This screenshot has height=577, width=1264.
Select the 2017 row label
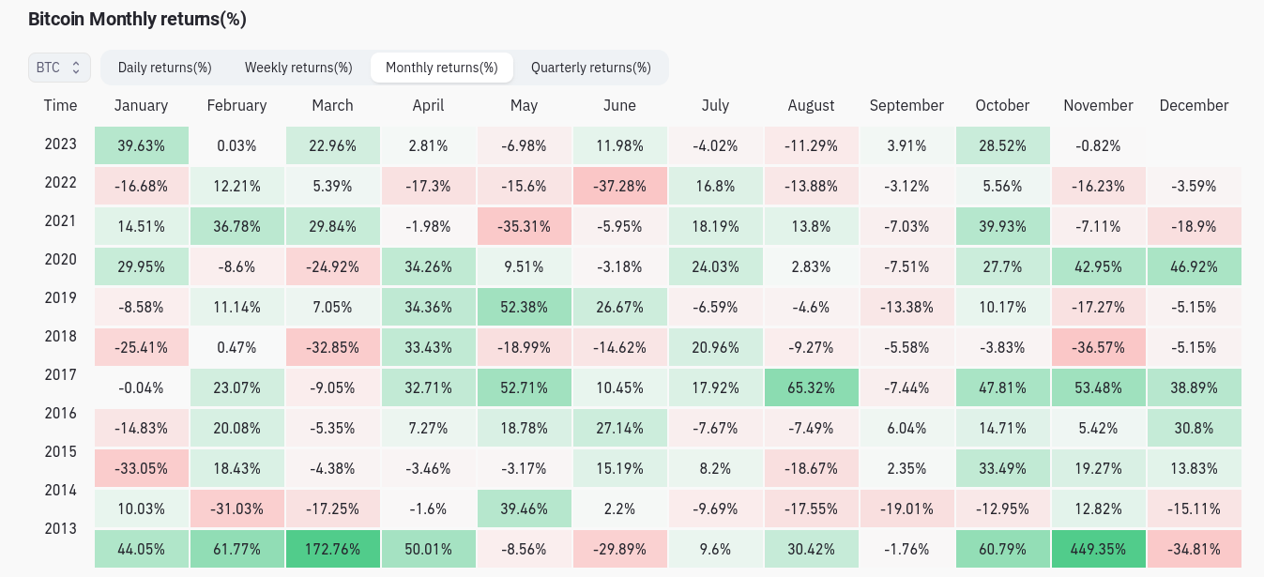(60, 374)
